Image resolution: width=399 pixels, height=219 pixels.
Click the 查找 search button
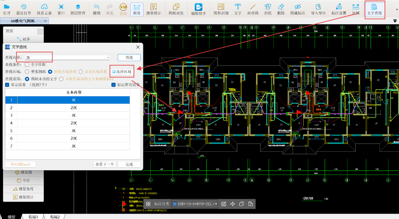(x=129, y=57)
